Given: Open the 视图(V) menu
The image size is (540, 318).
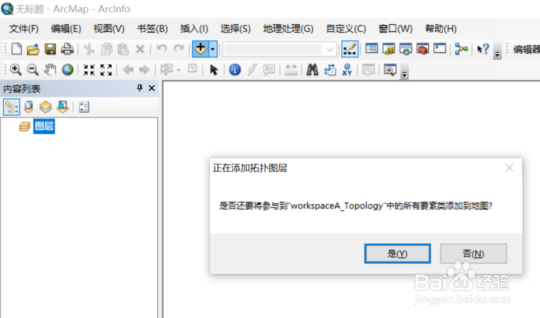Looking at the screenshot, I should click(109, 29).
